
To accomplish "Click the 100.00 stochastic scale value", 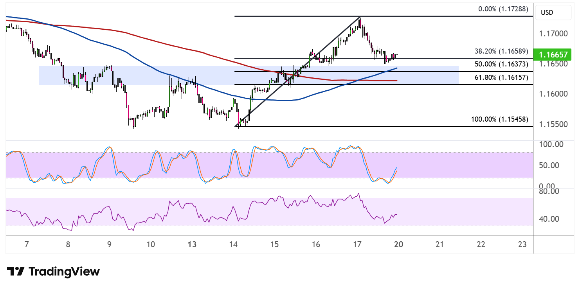I will tap(552, 144).
